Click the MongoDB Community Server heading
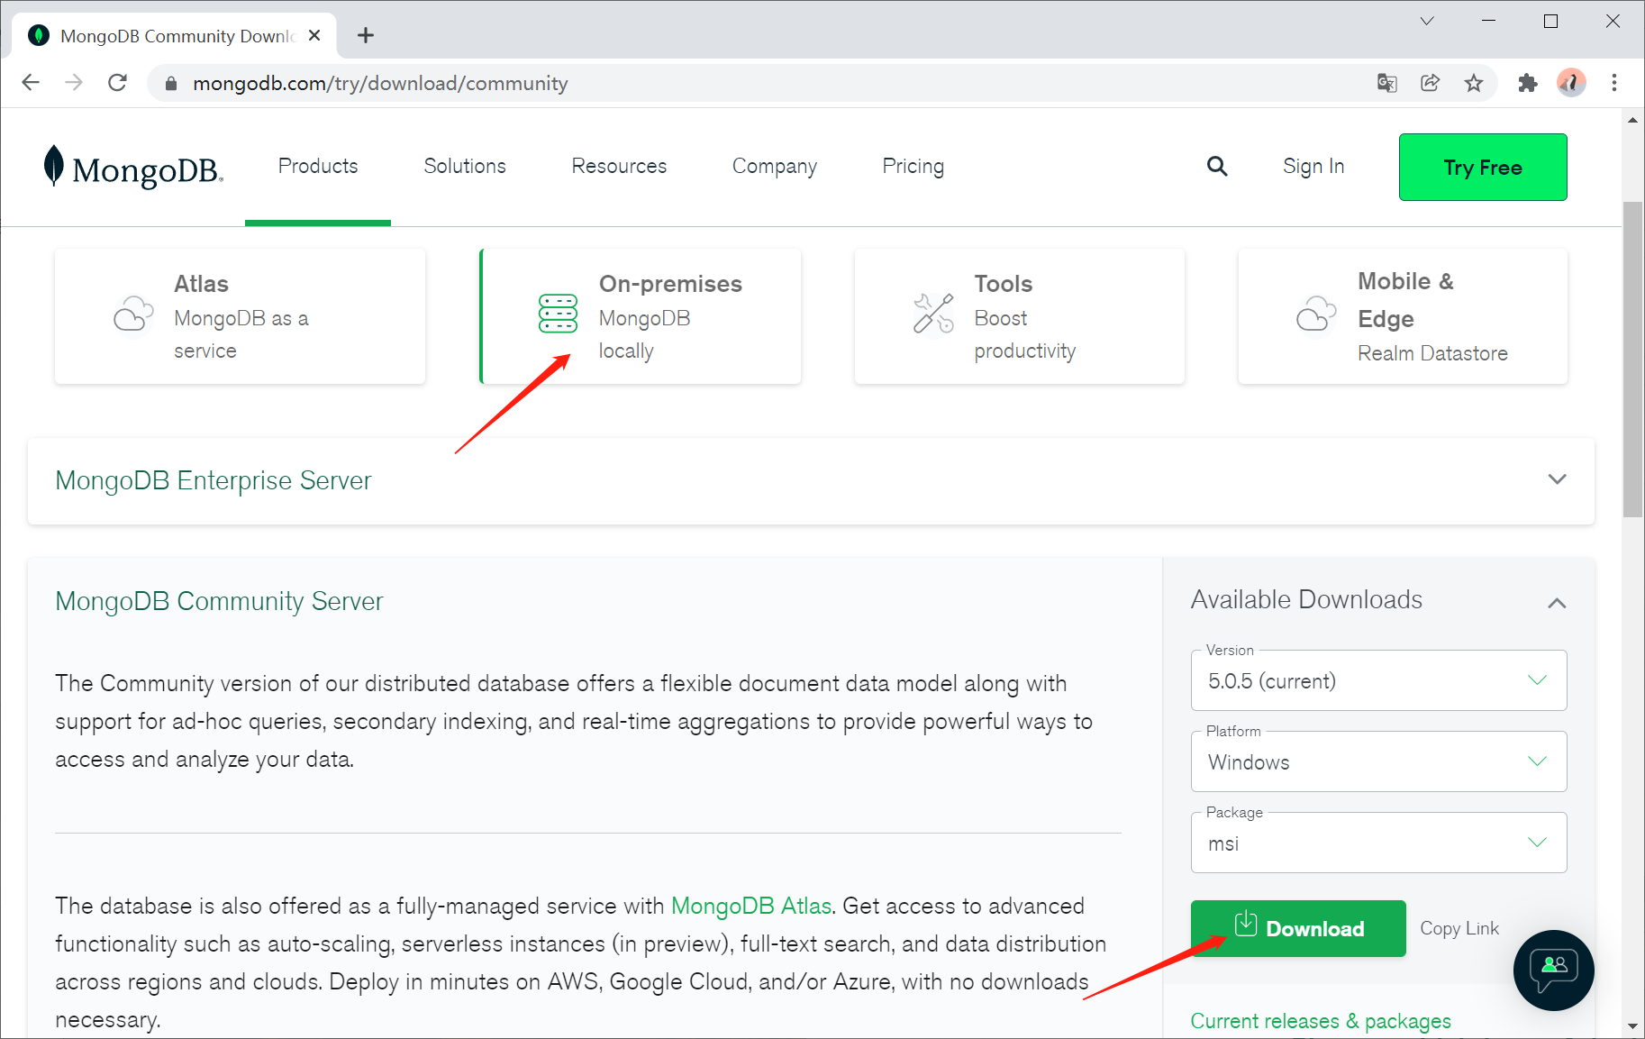The image size is (1645, 1039). pos(219,601)
